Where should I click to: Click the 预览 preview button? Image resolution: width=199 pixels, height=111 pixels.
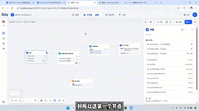click(160, 22)
